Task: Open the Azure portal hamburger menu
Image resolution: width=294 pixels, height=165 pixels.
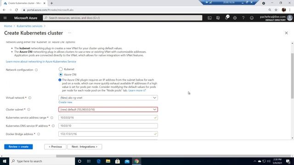Action: pyautogui.click(x=5, y=18)
